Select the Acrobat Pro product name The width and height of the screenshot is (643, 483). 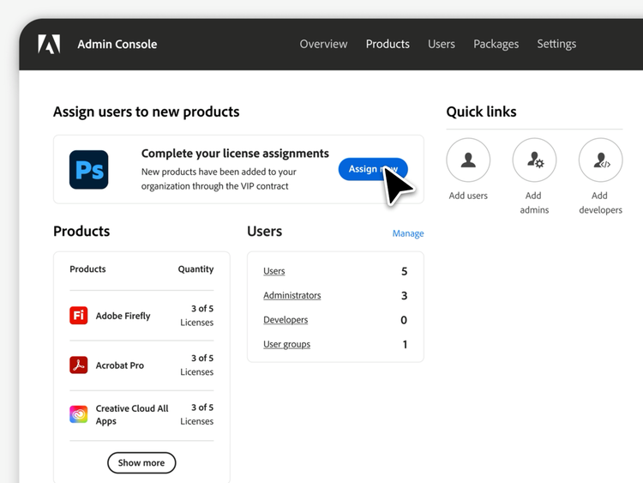(x=120, y=365)
